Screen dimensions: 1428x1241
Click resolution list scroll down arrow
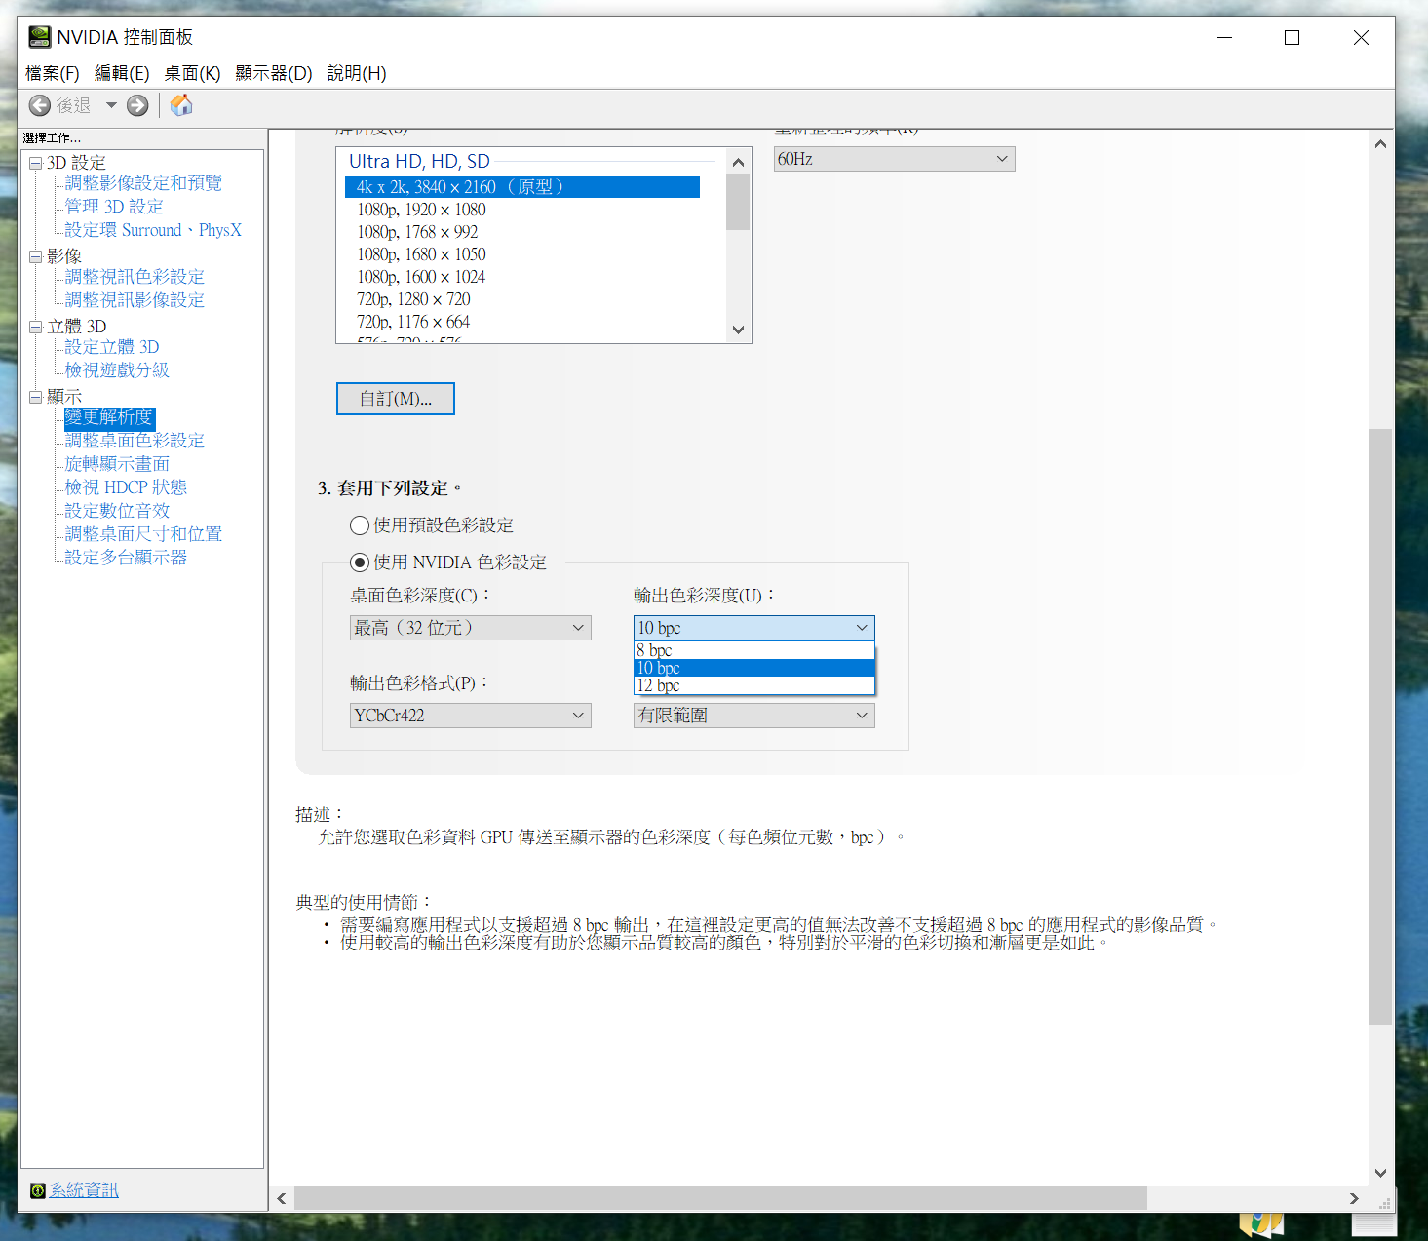click(x=738, y=330)
